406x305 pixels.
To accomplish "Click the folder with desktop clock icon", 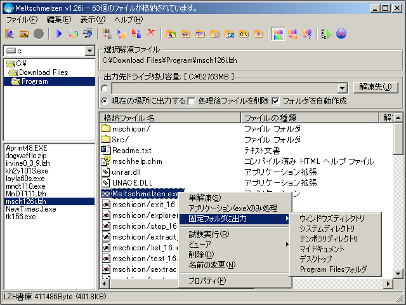I will point(229,34).
